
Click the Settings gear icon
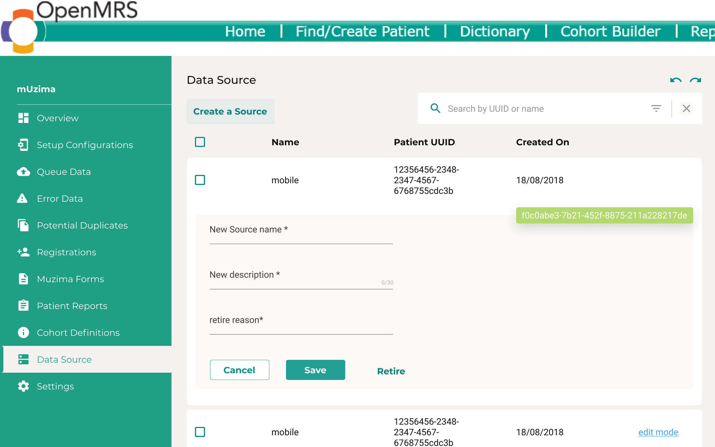coord(23,386)
